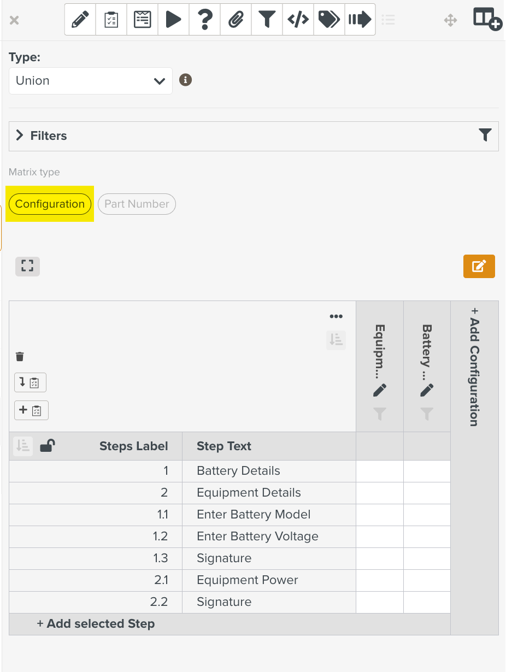Add a column layout with plus icon

[487, 19]
